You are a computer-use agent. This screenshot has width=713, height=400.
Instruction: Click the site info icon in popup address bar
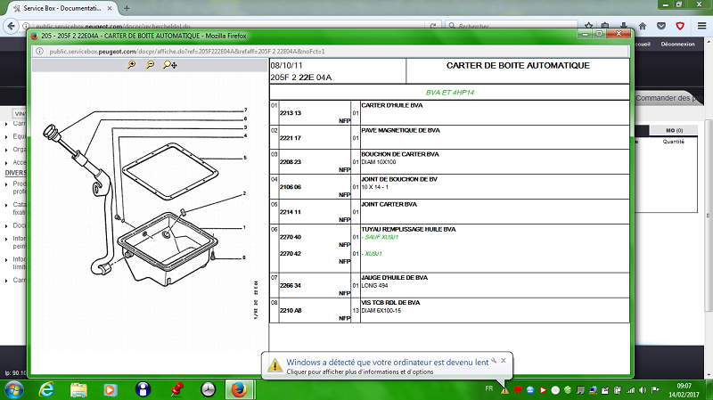39,52
